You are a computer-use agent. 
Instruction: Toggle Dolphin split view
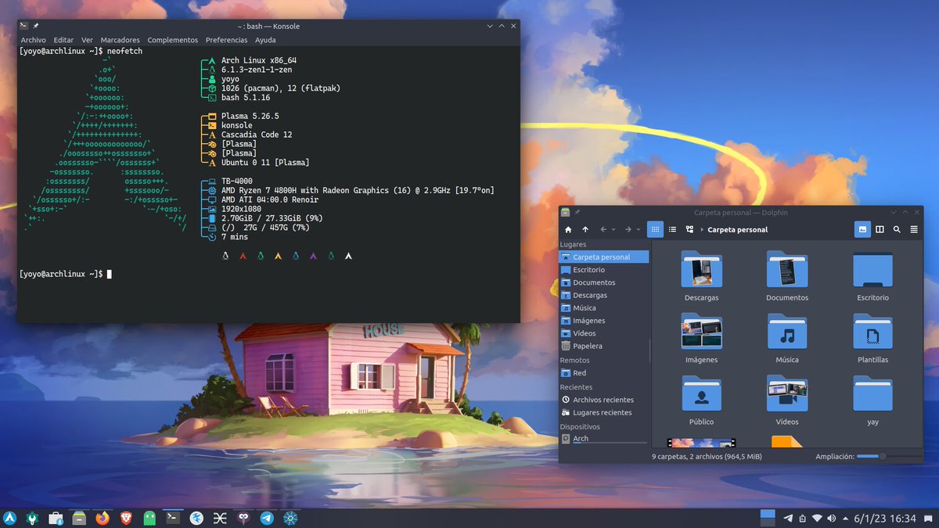click(x=880, y=229)
